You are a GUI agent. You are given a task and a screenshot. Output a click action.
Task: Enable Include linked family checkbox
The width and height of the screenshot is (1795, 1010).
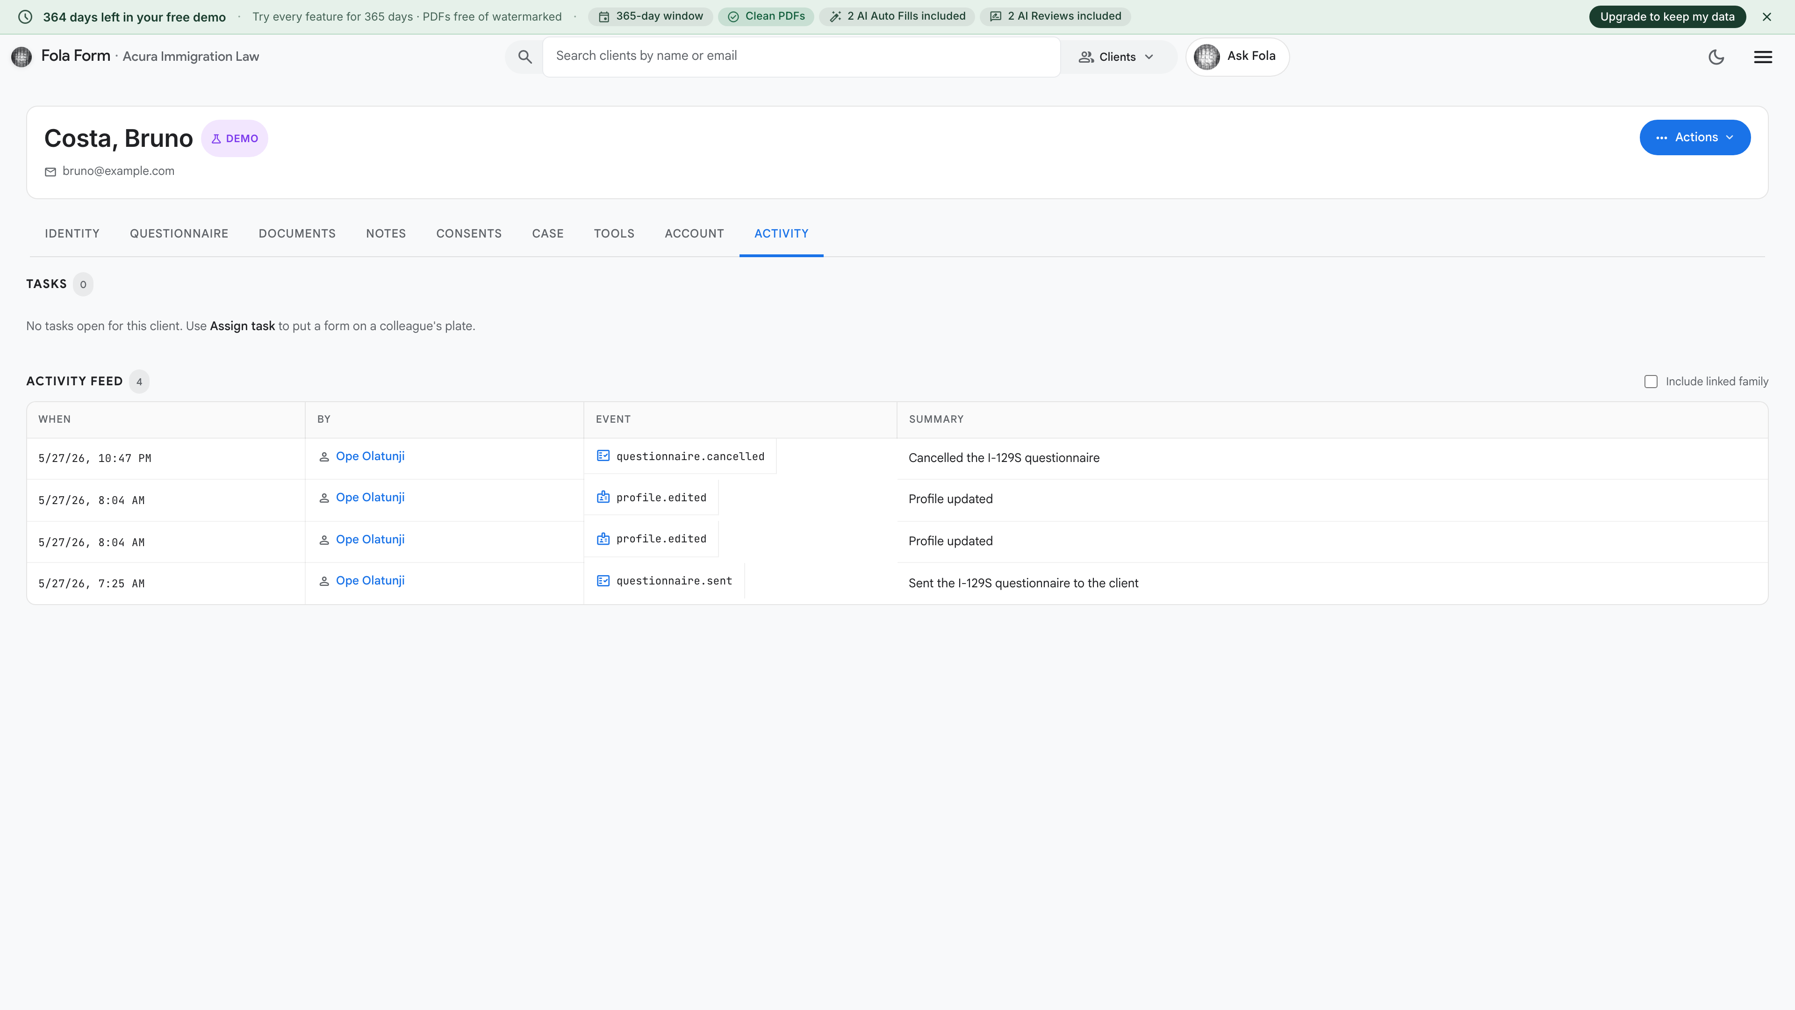[x=1651, y=381]
